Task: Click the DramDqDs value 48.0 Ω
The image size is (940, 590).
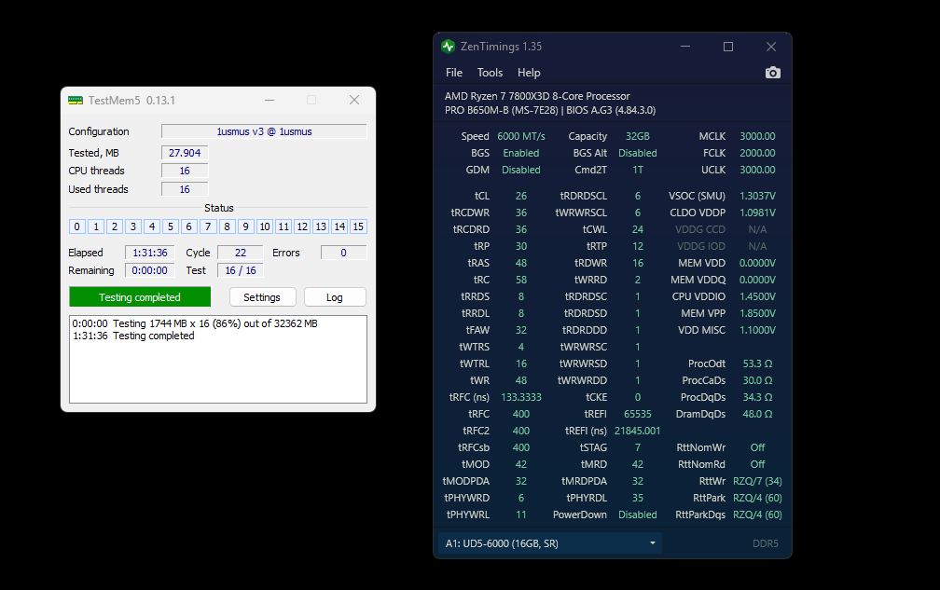Action: point(757,414)
